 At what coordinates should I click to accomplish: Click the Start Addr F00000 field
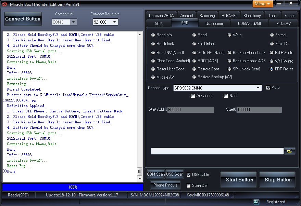tap(191, 110)
